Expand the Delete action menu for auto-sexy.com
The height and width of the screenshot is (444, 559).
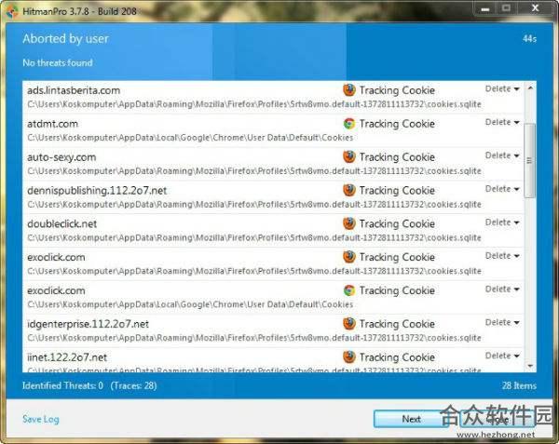click(502, 155)
